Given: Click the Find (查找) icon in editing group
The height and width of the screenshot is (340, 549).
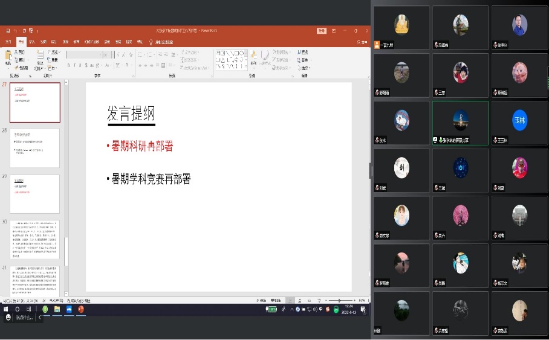Looking at the screenshot, I should [304, 53].
